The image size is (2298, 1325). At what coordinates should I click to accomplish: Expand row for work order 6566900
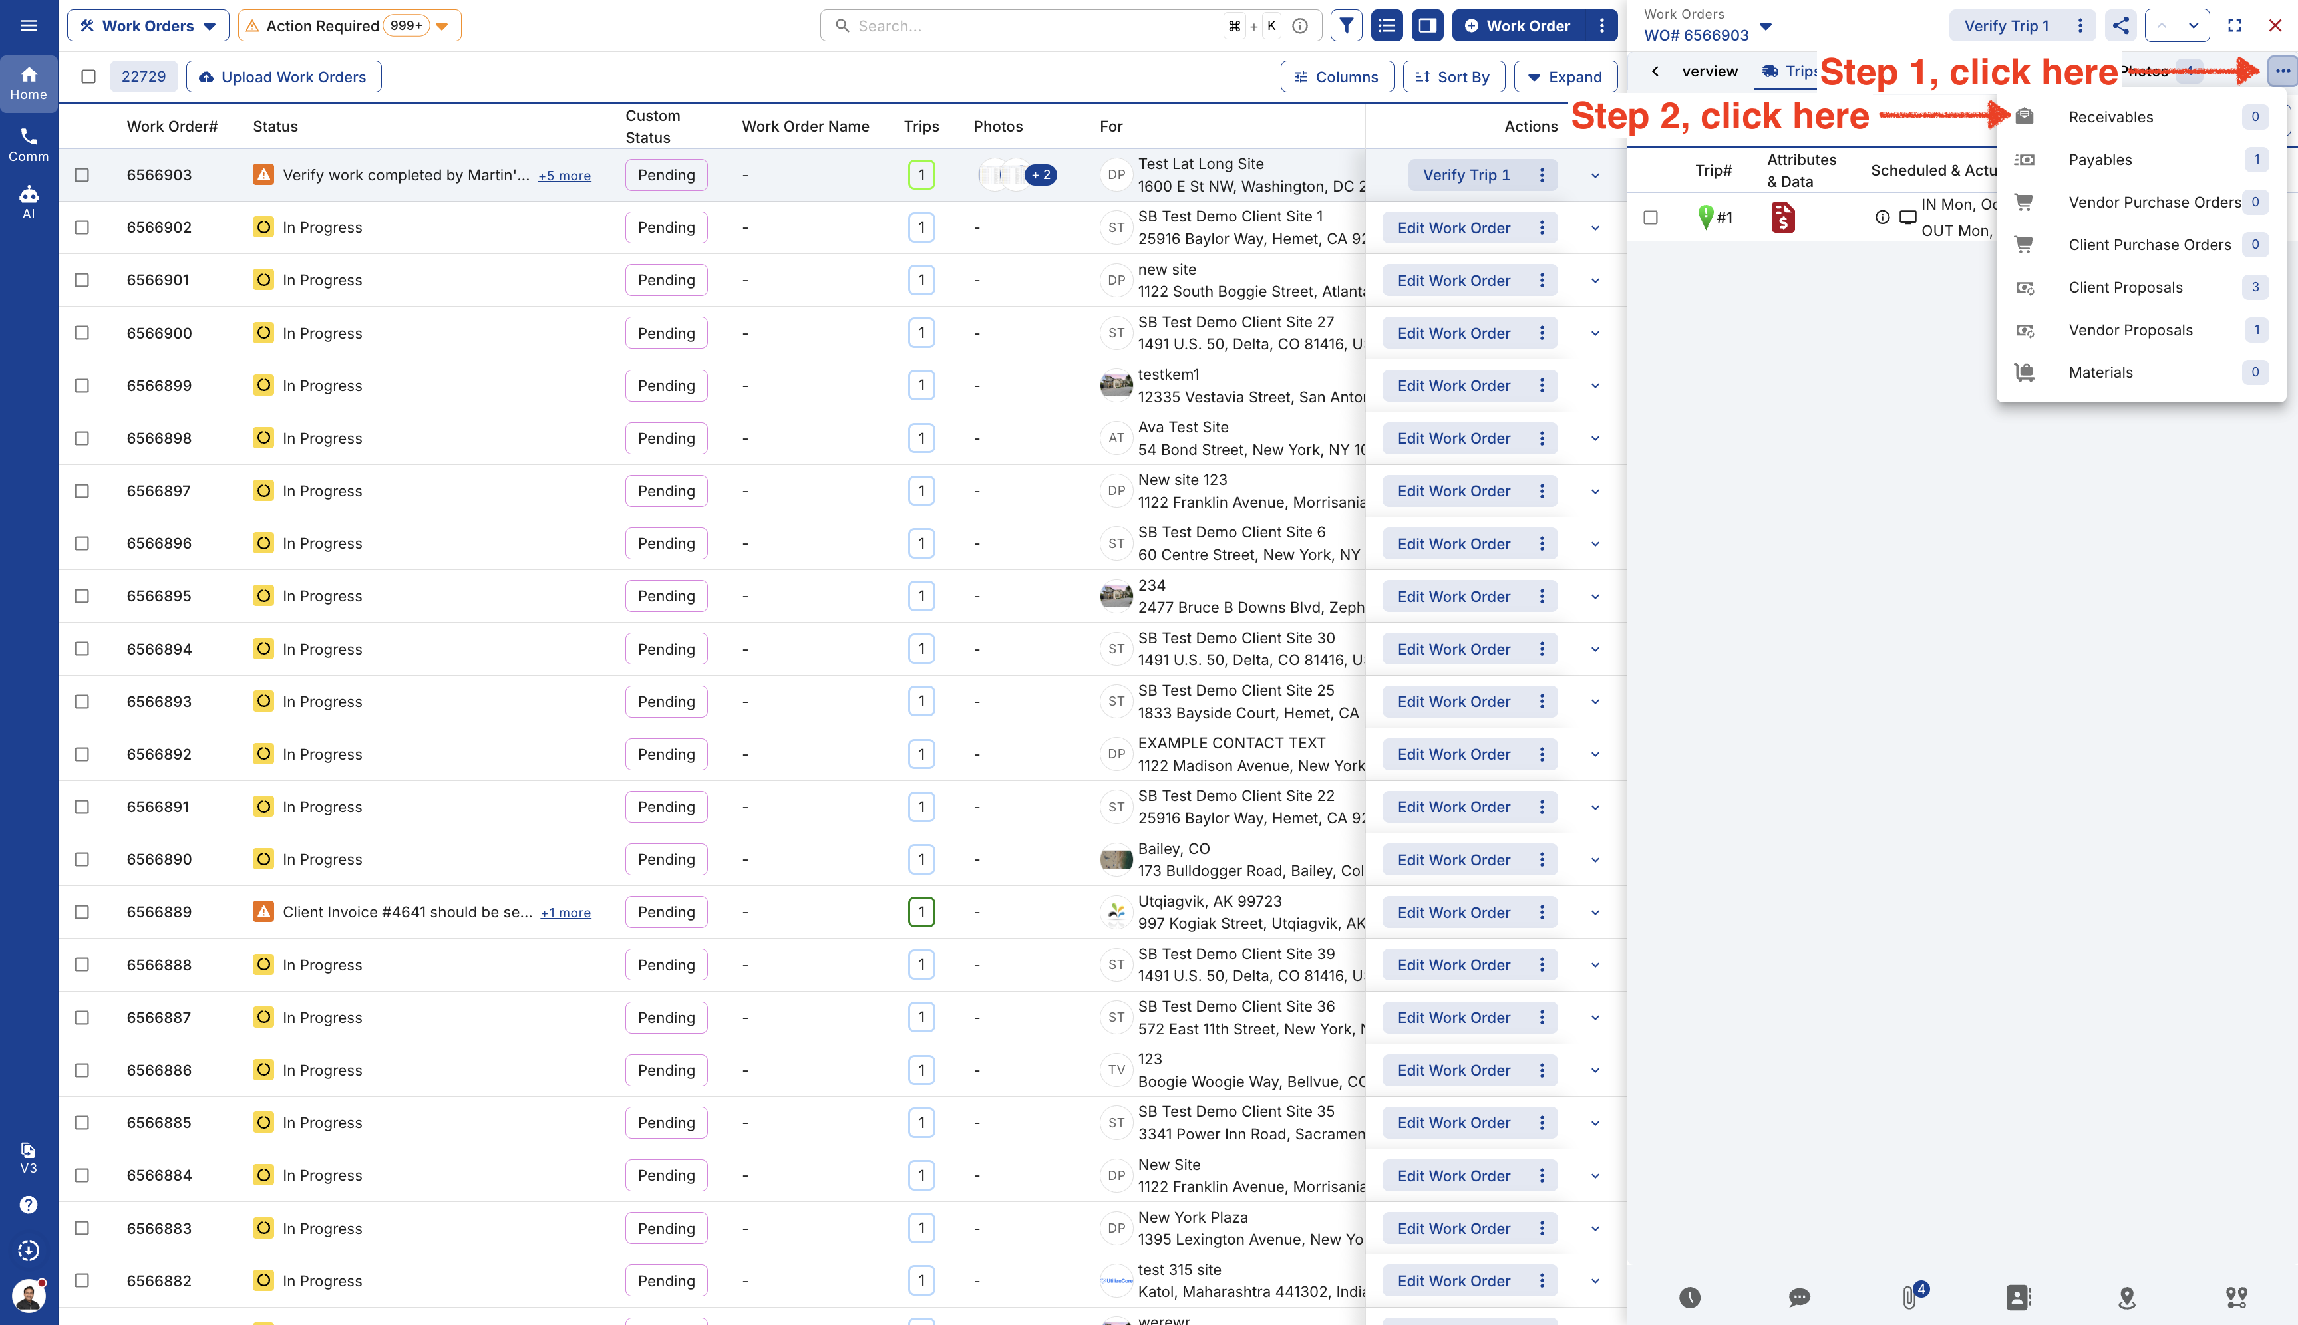pos(1595,333)
